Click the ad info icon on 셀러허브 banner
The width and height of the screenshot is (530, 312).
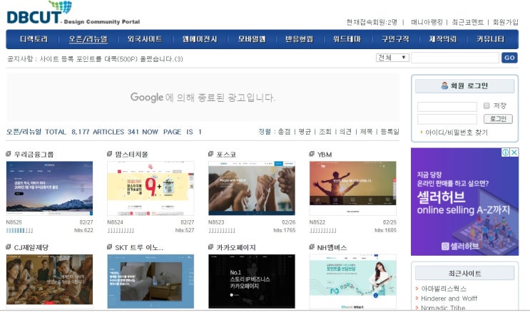(x=506, y=152)
